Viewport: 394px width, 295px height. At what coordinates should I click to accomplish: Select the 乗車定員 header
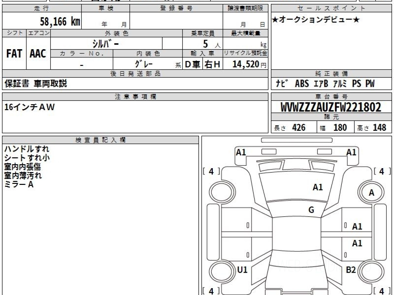pos(203,33)
